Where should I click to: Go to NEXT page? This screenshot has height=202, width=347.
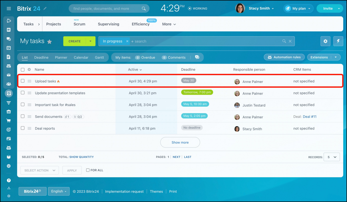click(x=176, y=157)
